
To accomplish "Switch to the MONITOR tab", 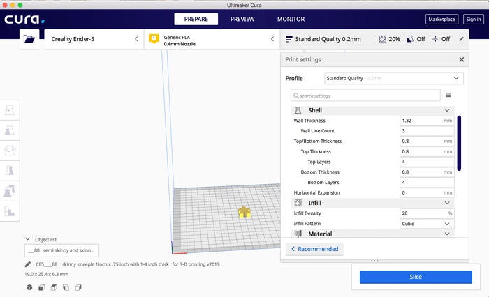I will [291, 19].
